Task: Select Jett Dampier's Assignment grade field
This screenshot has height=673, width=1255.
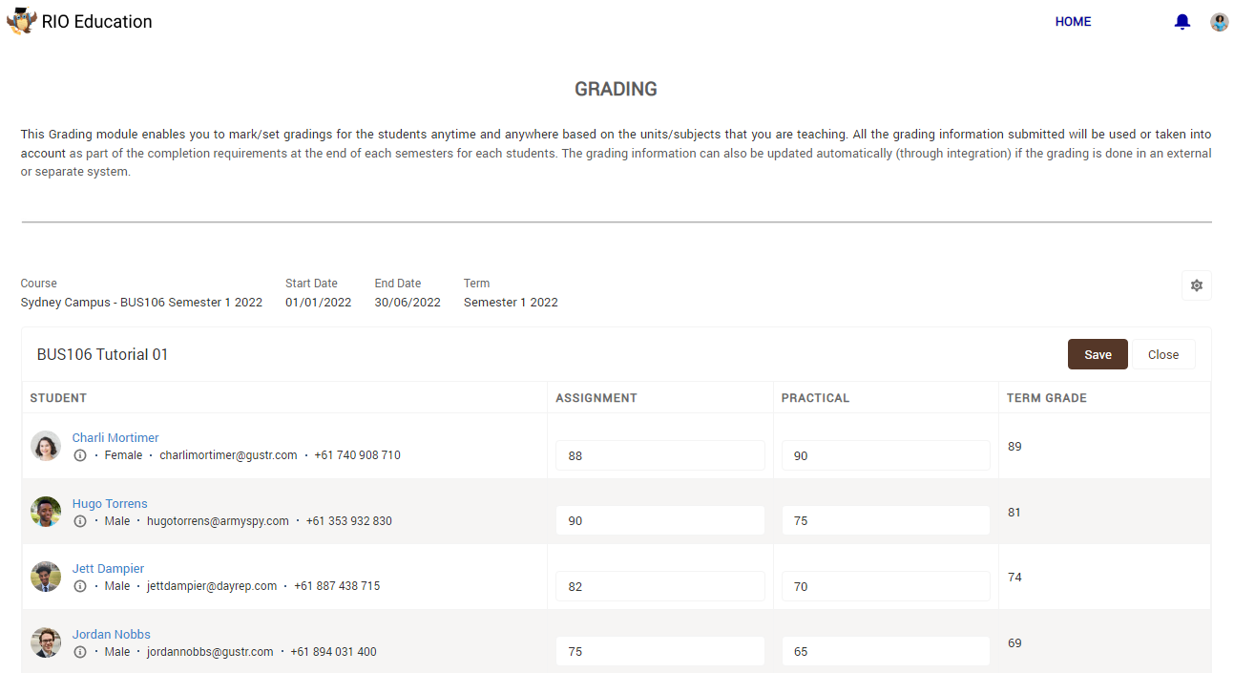Action: (x=659, y=586)
